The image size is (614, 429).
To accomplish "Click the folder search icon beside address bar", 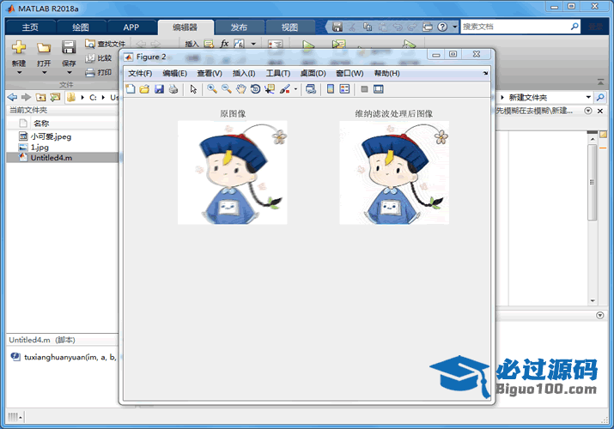I will (x=600, y=97).
